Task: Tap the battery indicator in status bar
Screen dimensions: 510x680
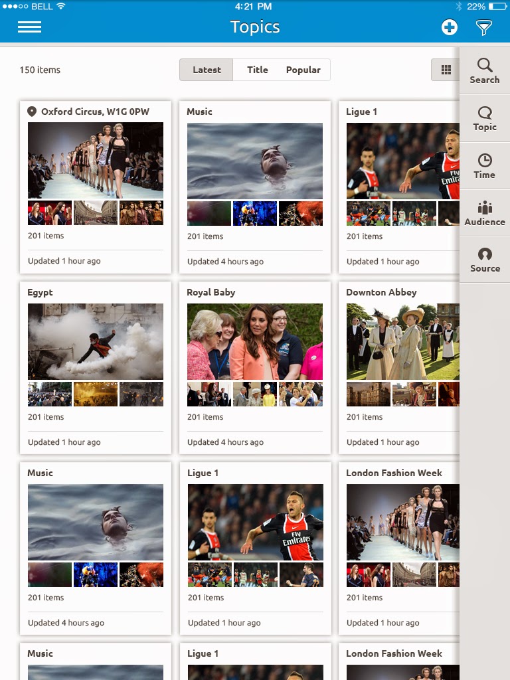Action: (497, 7)
